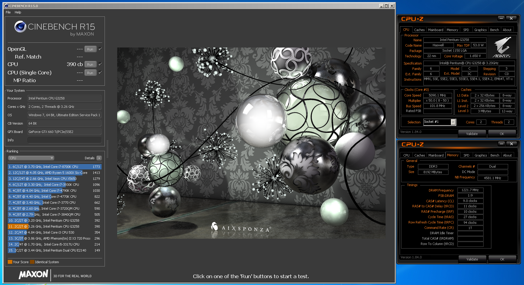The image size is (524, 285).
Task: Switch to Memory tab in upper CPU-Z window
Action: tap(452, 30)
